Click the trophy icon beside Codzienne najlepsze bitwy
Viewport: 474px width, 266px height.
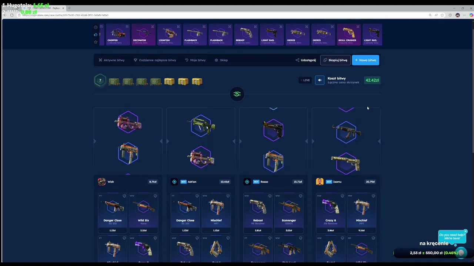click(136, 60)
